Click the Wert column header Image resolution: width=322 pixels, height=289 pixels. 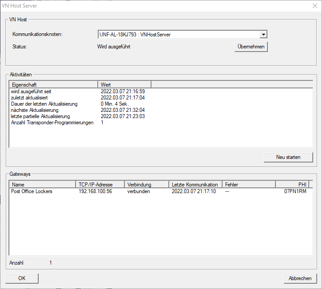(x=124, y=84)
